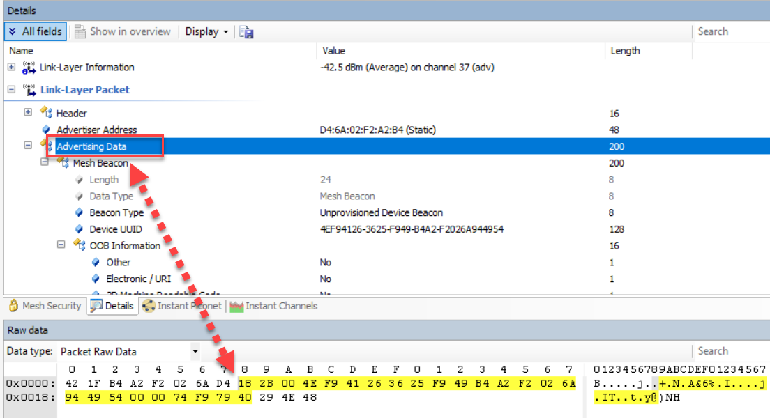Click the Link-Layer Information icon
This screenshot has height=418, width=770.
[29, 68]
